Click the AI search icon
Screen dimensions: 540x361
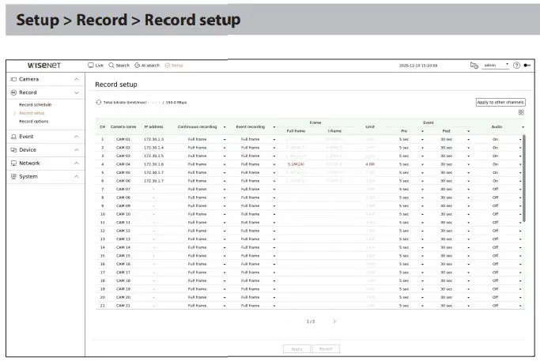pos(137,65)
